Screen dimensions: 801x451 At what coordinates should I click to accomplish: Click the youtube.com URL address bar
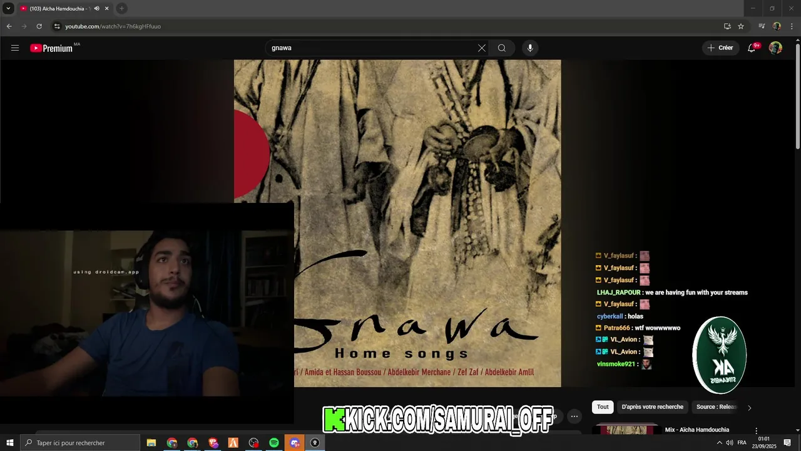pyautogui.click(x=113, y=26)
